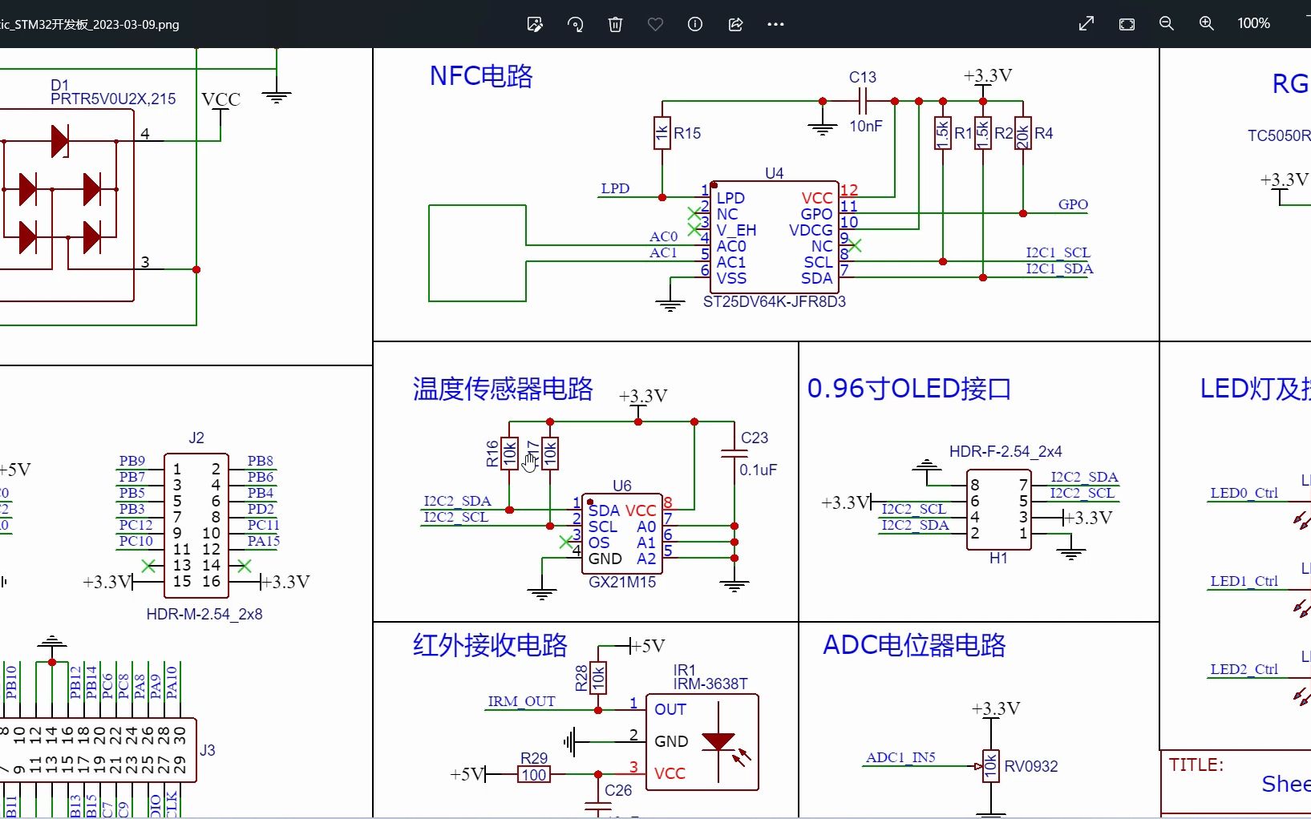Click the 温度传感器电路 heading
Viewport: 1311px width, 819px height.
tap(503, 389)
